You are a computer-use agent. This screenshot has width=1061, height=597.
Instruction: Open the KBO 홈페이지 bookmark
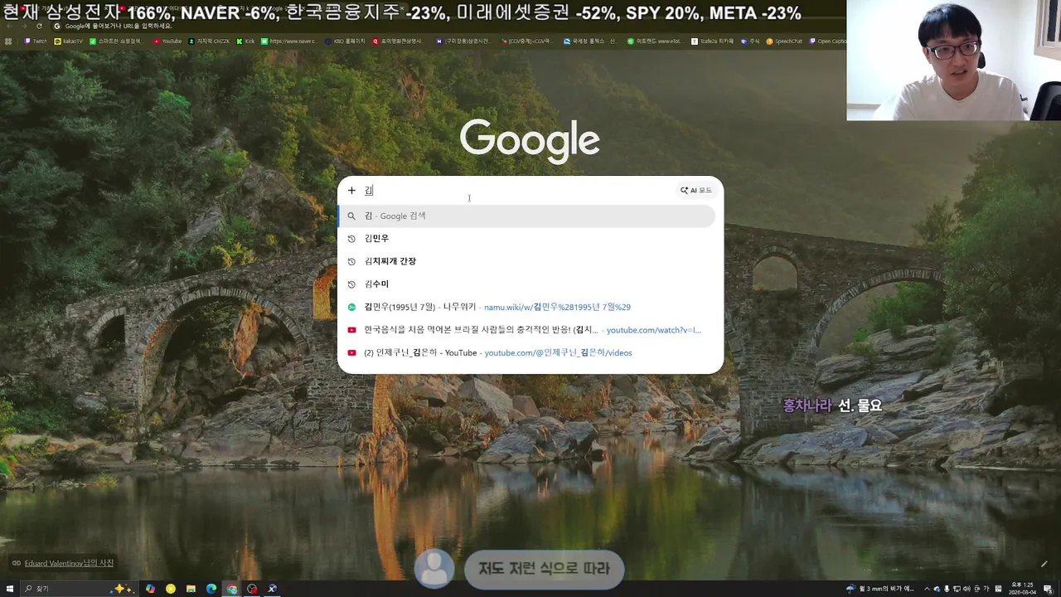click(345, 41)
